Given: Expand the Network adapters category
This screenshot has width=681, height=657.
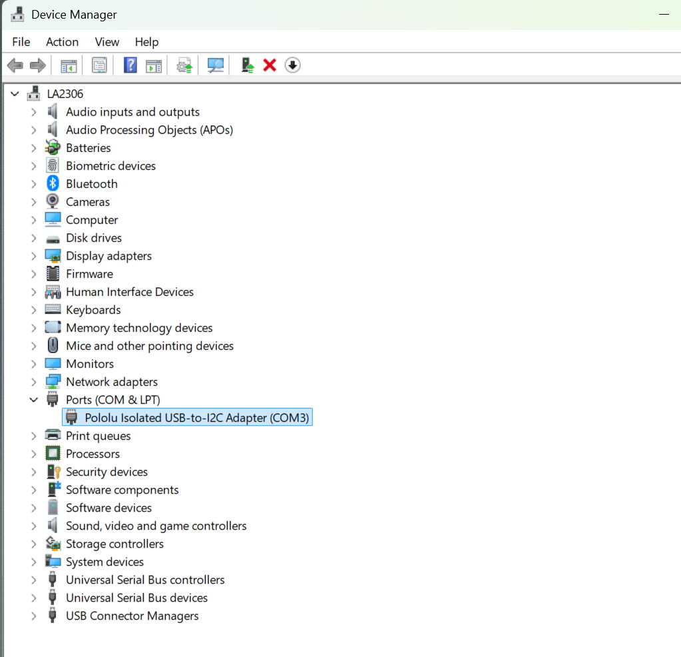Looking at the screenshot, I should (33, 382).
